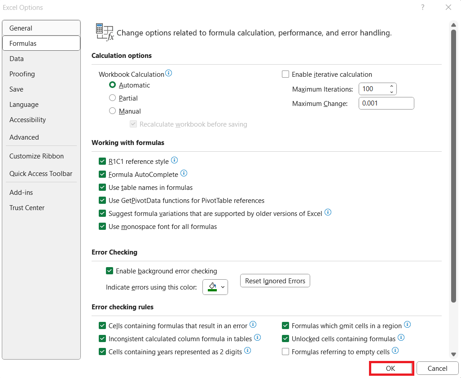Open the Formulas options category
Image resolution: width=461 pixels, height=378 pixels.
41,43
